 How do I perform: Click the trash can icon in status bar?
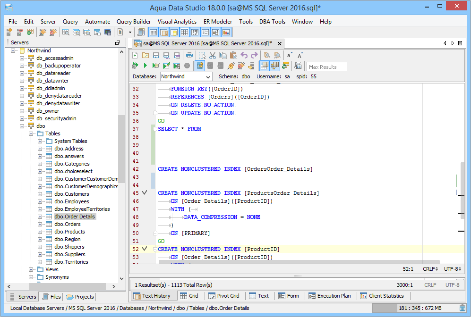pyautogui.click(x=462, y=309)
